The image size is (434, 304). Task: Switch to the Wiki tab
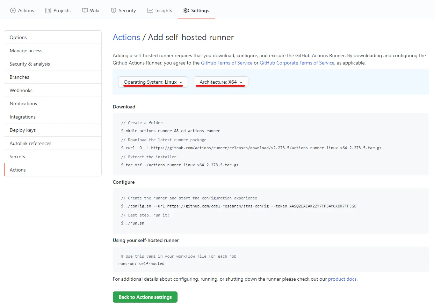[x=91, y=10]
